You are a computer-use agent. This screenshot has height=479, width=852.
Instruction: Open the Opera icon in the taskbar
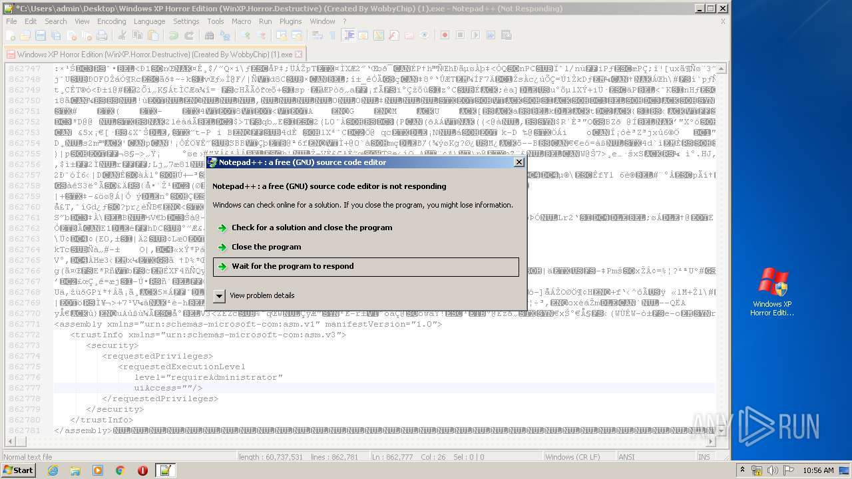142,470
